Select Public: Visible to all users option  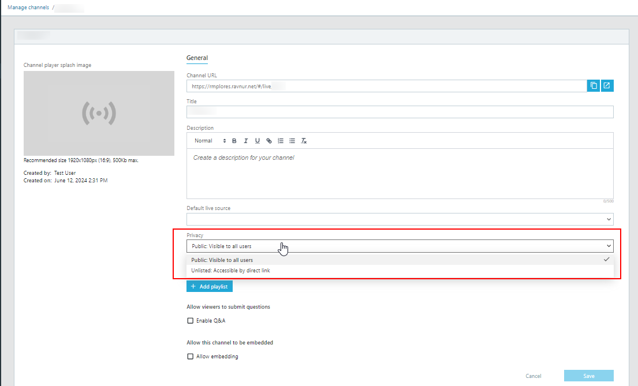point(400,260)
